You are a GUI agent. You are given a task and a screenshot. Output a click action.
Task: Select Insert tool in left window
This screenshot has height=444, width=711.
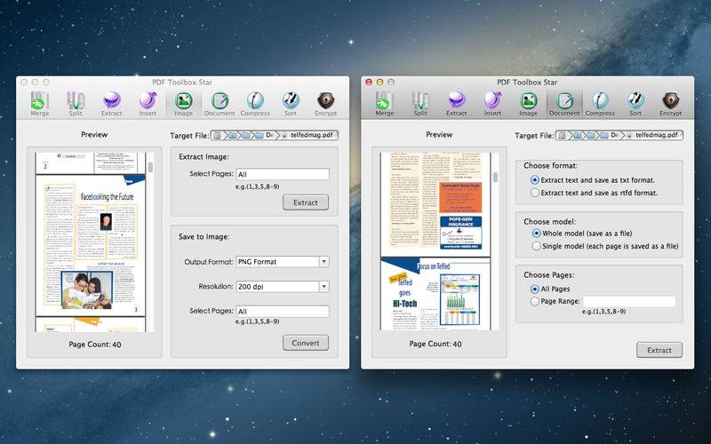pos(148,104)
